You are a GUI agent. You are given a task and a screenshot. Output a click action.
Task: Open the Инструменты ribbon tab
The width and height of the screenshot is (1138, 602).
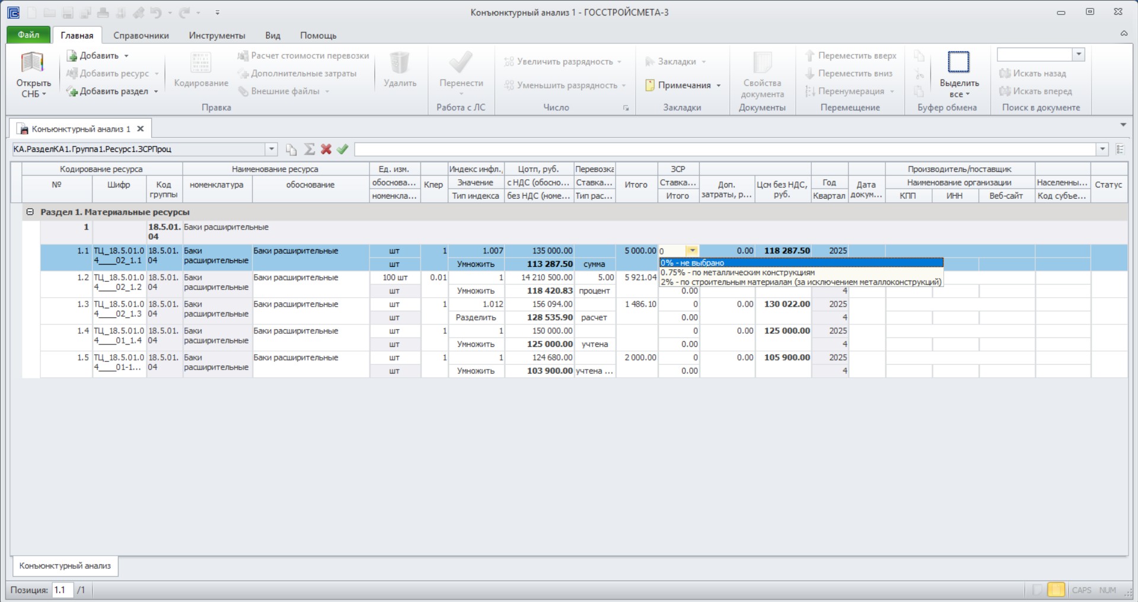coord(217,36)
